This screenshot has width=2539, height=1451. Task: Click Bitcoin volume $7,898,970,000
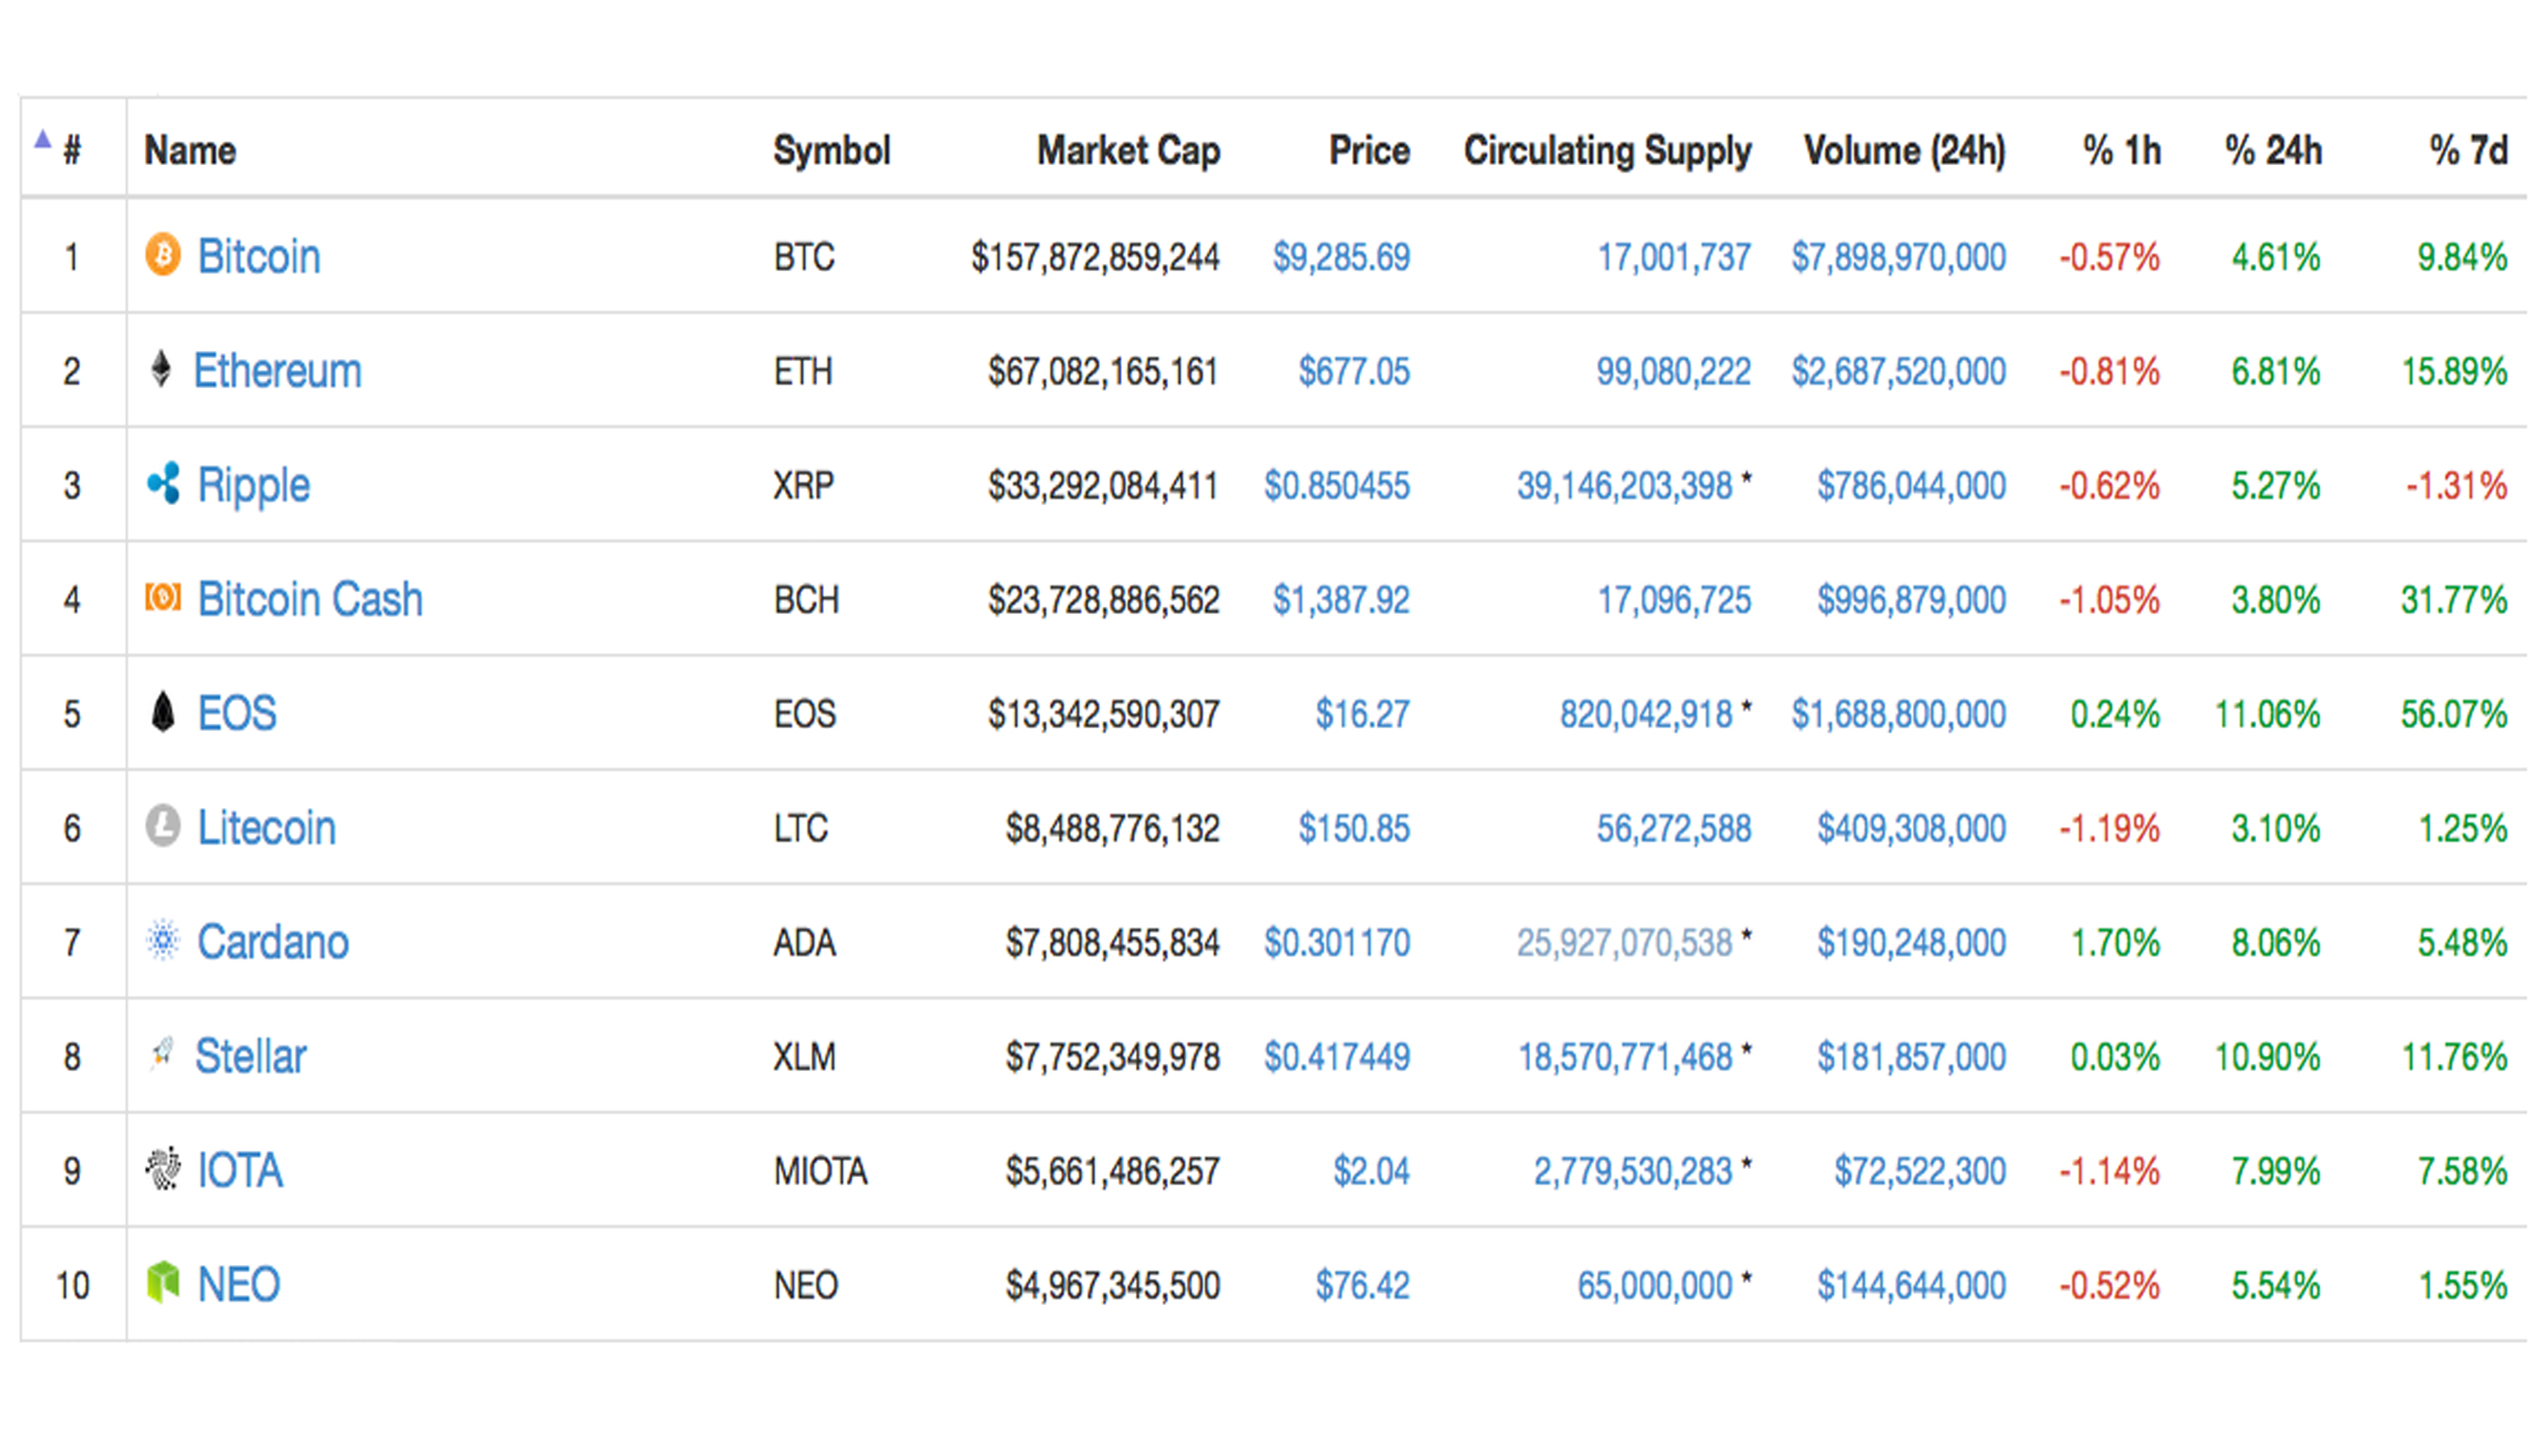pos(1898,258)
